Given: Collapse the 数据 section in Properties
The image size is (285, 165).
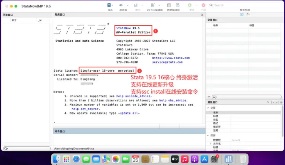Looking at the screenshot, I should click(208, 136).
